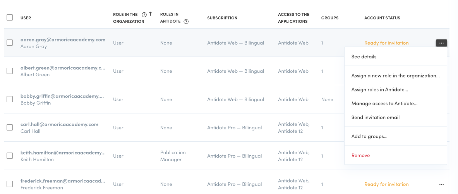
Task: Click help icon beside Role in the Organization
Action: (144, 15)
